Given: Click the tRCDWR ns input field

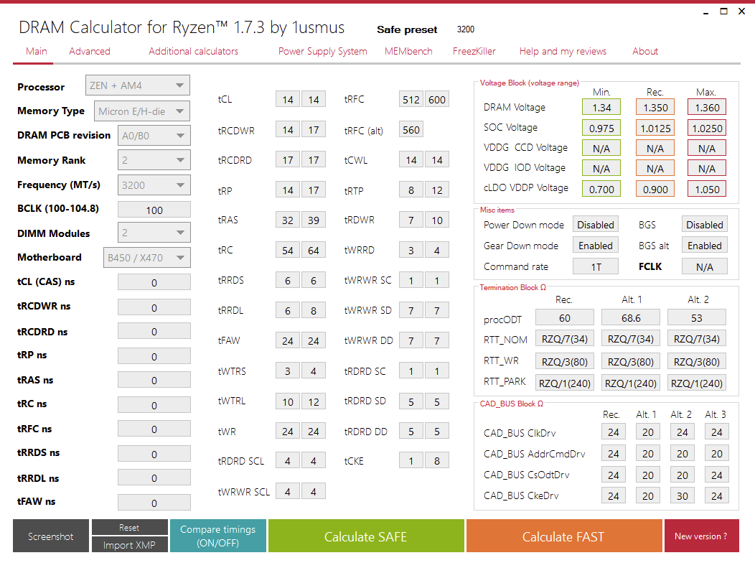Looking at the screenshot, I should [x=154, y=307].
